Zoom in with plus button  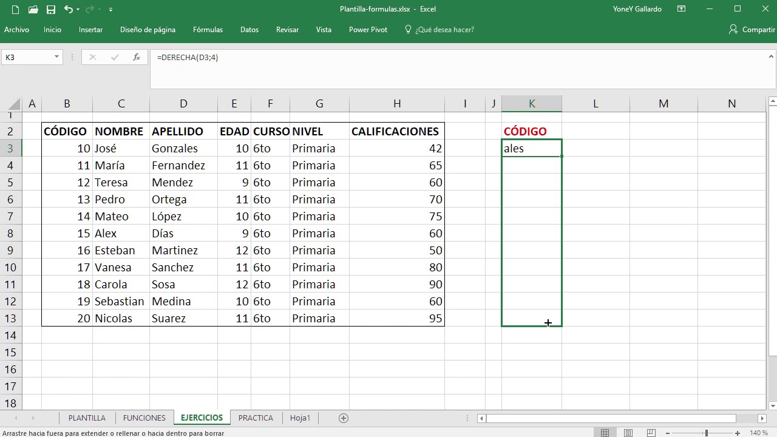coord(738,433)
